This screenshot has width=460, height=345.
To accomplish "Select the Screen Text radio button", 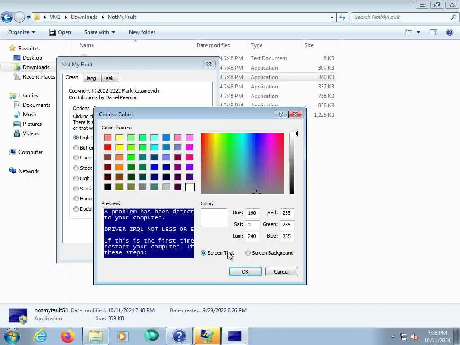I will click(203, 253).
